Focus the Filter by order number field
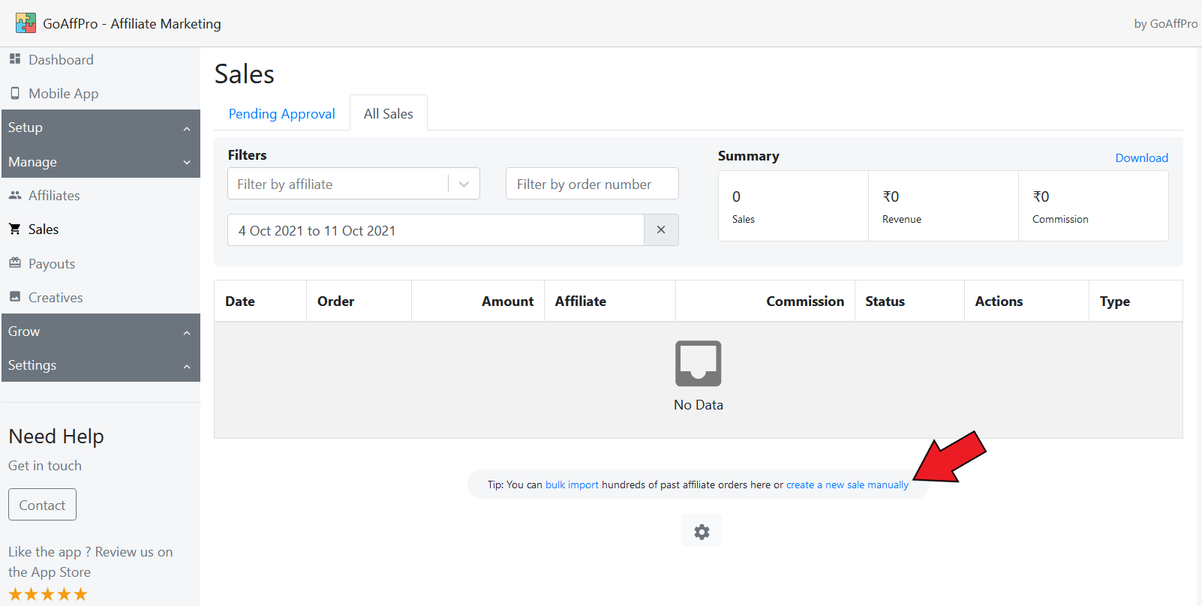This screenshot has height=606, width=1202. (x=591, y=184)
